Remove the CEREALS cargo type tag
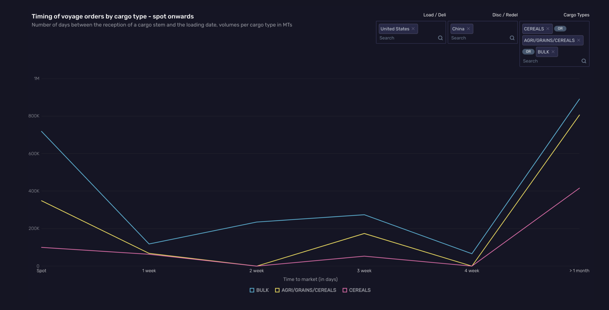 (548, 29)
